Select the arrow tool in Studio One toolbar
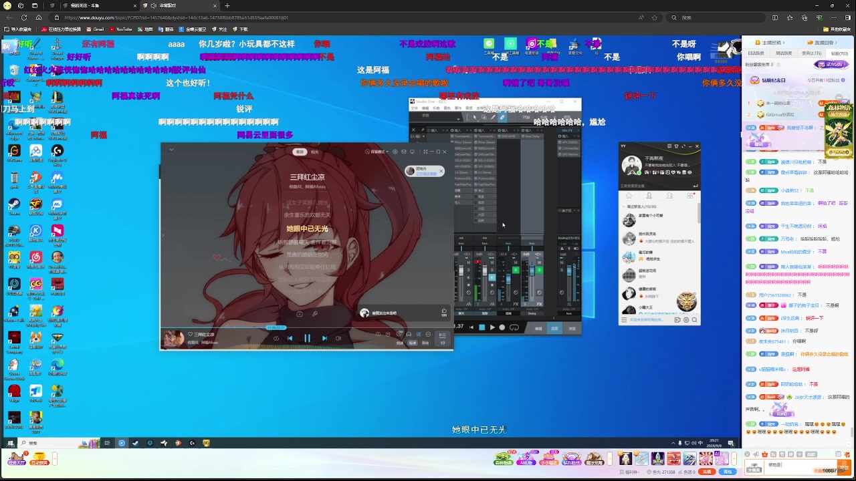This screenshot has height=481, width=856. pyautogui.click(x=475, y=117)
